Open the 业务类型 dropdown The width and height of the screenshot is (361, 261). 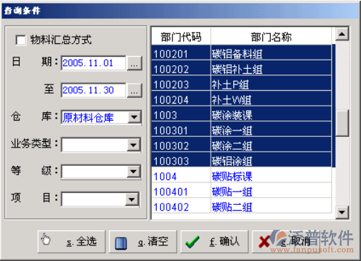(133, 145)
